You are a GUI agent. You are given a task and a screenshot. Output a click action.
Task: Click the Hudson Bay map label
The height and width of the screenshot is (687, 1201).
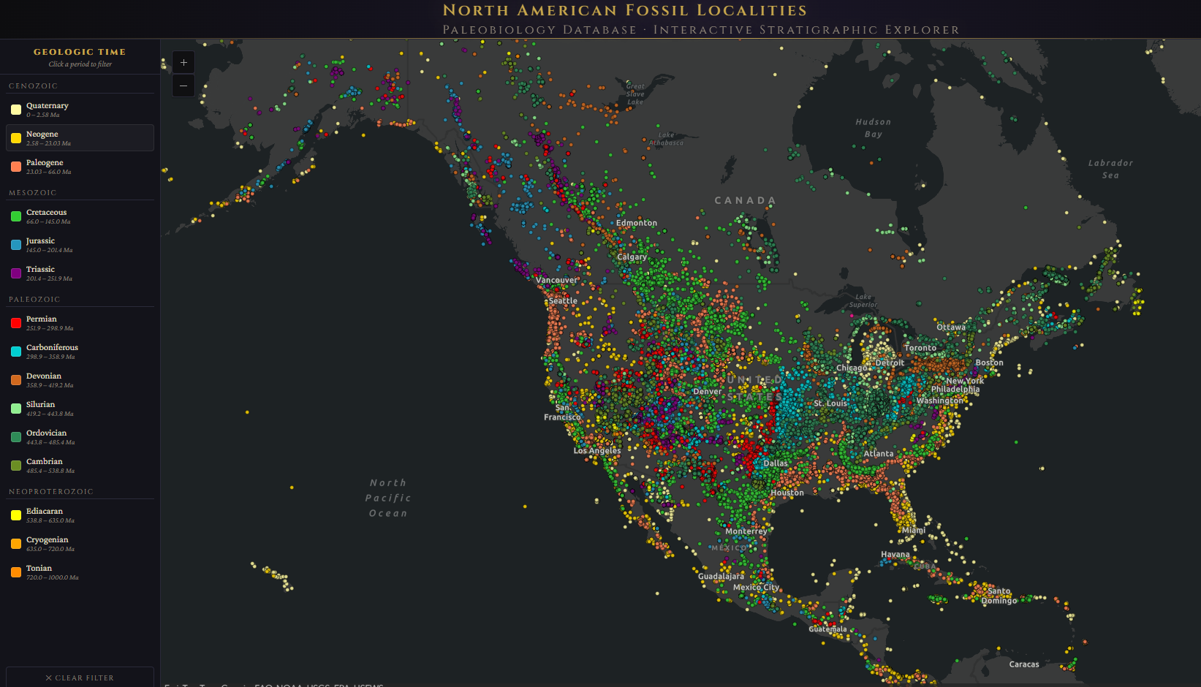pyautogui.click(x=873, y=128)
